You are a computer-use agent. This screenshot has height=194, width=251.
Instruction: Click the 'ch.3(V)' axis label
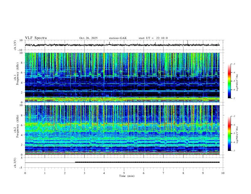[15, 163]
